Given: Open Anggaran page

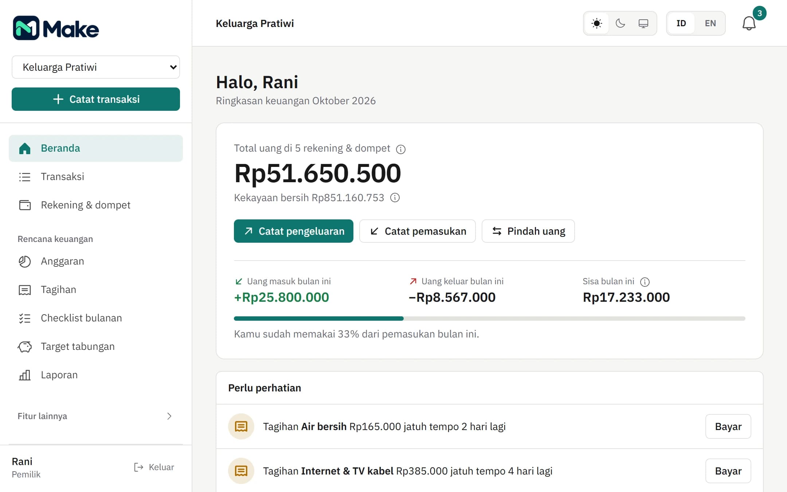Looking at the screenshot, I should click(96, 261).
